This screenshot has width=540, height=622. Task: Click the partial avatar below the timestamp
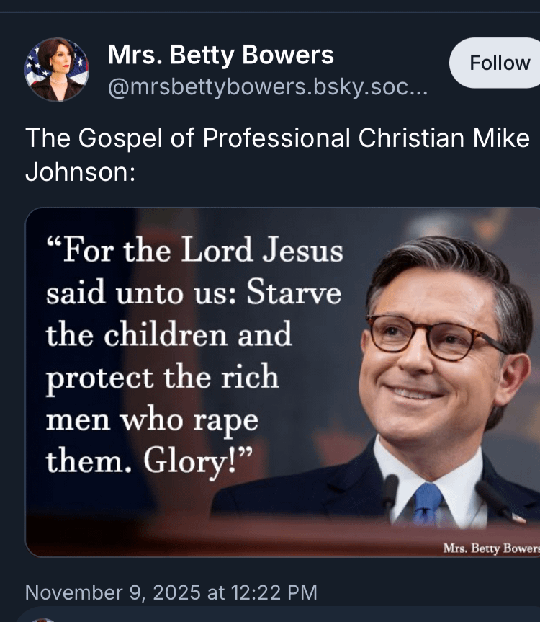(42, 620)
